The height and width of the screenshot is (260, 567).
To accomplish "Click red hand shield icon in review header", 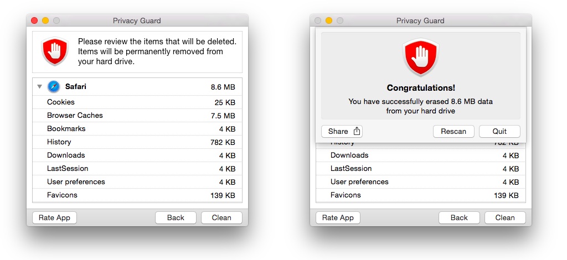I will coord(55,52).
